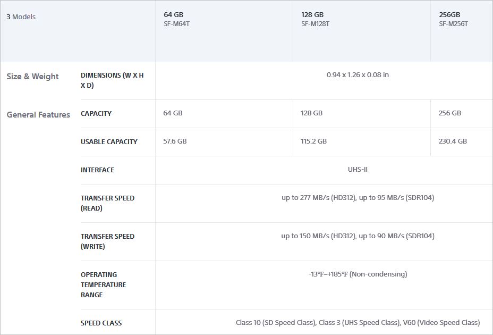Select the -13°F–+185°F temperature range value
The height and width of the screenshot is (335, 493).
click(358, 274)
